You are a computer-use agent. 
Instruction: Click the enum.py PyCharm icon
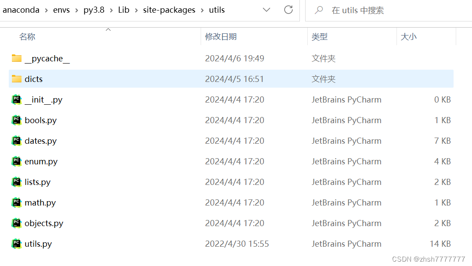(16, 161)
